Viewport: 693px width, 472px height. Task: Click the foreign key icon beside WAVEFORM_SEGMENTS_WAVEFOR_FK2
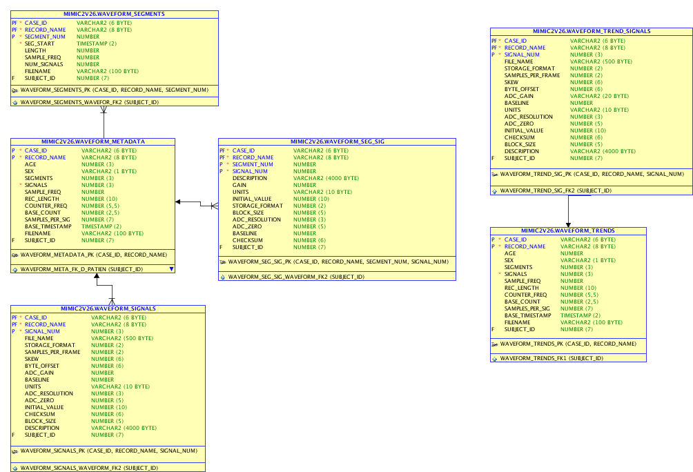(15, 102)
